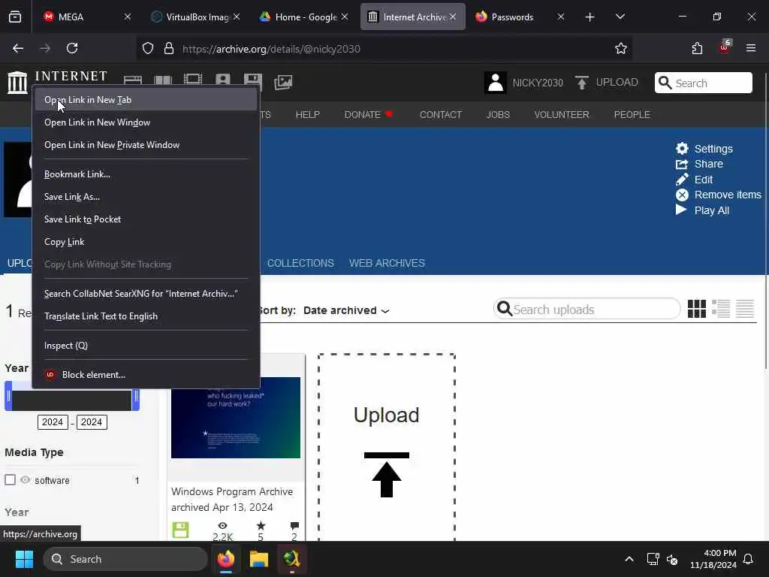Open File Explorer from taskbar
The width and height of the screenshot is (769, 577).
(258, 559)
